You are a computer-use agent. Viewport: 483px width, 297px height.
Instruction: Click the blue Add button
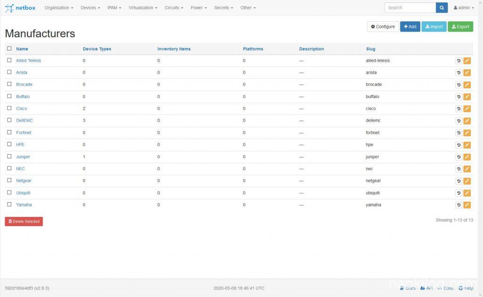click(410, 27)
